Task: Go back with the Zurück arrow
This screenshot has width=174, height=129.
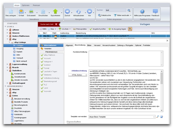Action: (x=67, y=11)
